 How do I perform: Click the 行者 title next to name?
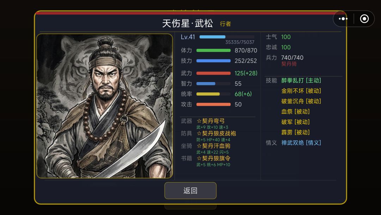click(x=225, y=24)
